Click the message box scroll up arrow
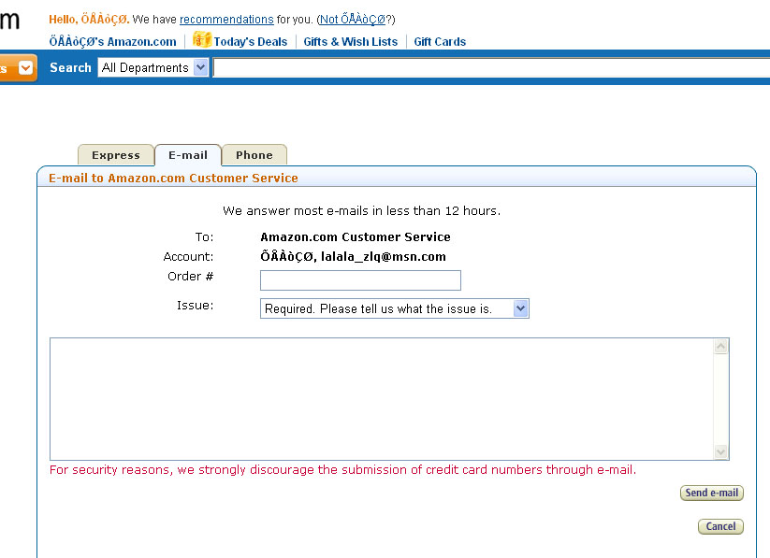The image size is (770, 558). click(x=720, y=347)
